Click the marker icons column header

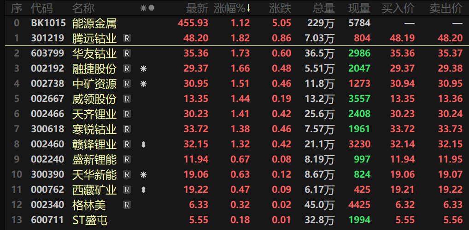(x=147, y=8)
